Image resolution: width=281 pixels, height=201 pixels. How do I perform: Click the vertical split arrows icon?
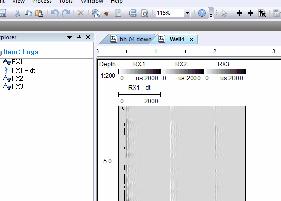point(239,13)
